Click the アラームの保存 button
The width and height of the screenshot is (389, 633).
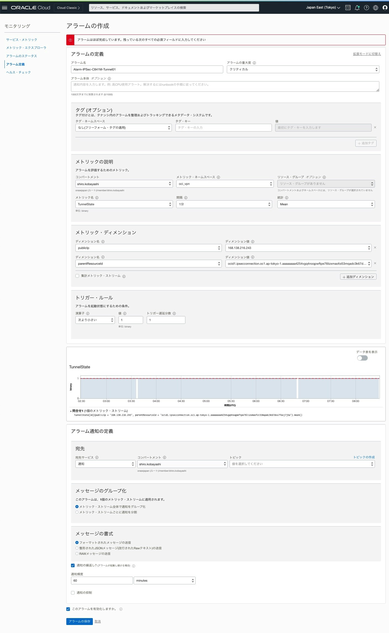(x=80, y=621)
